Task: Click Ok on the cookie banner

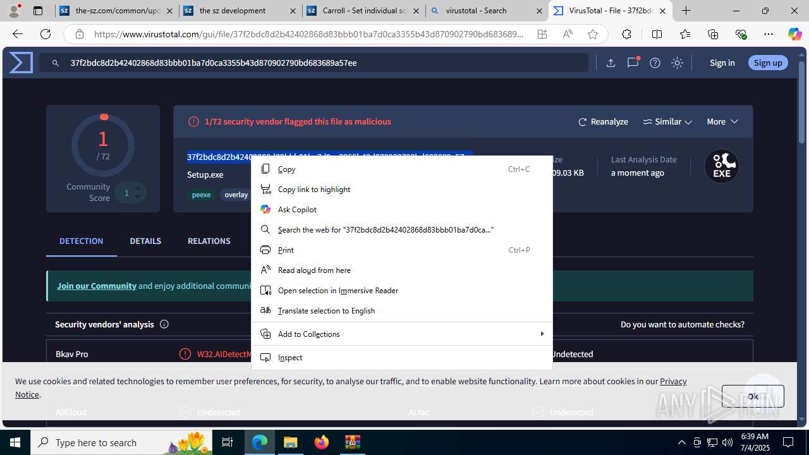Action: pos(753,396)
